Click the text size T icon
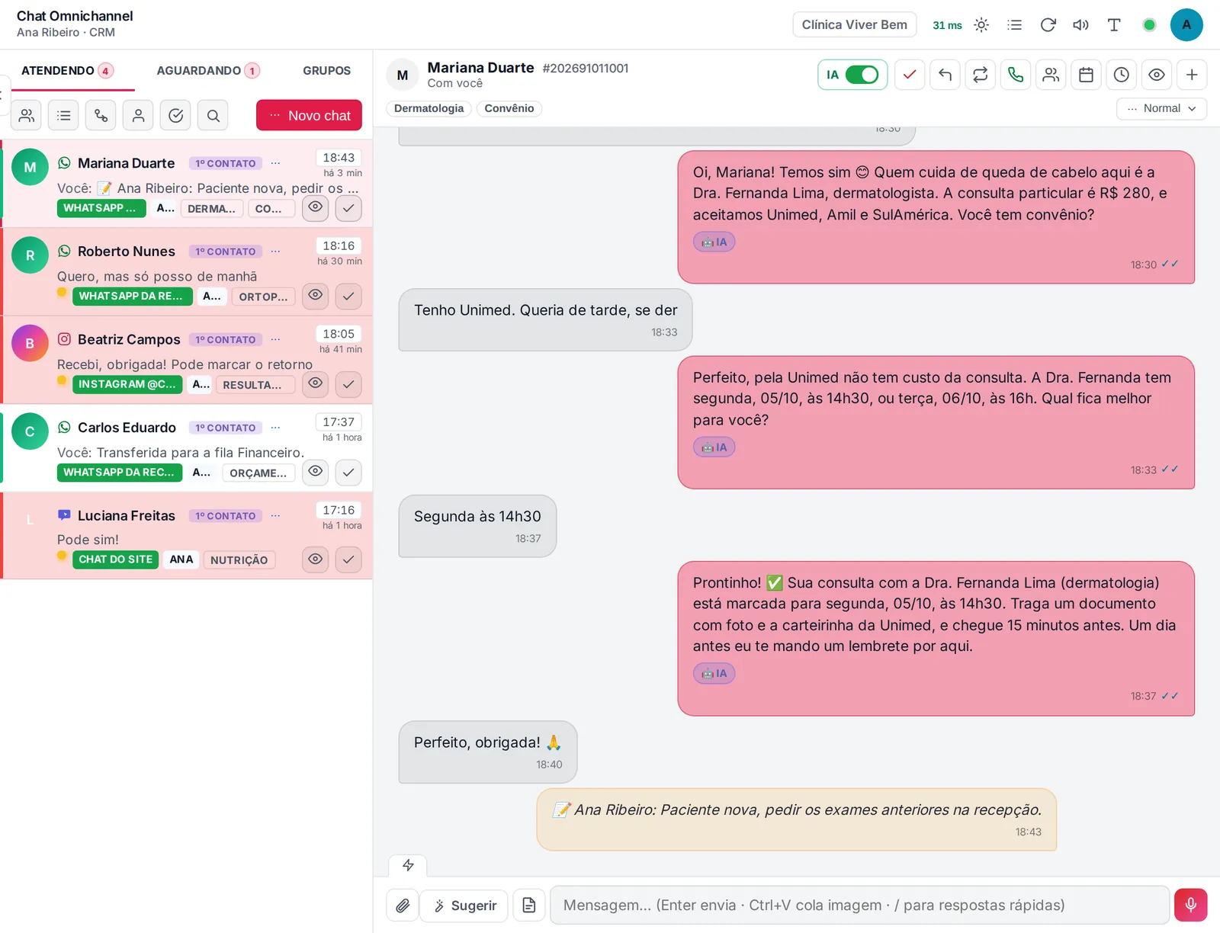1220x933 pixels. pos(1114,25)
